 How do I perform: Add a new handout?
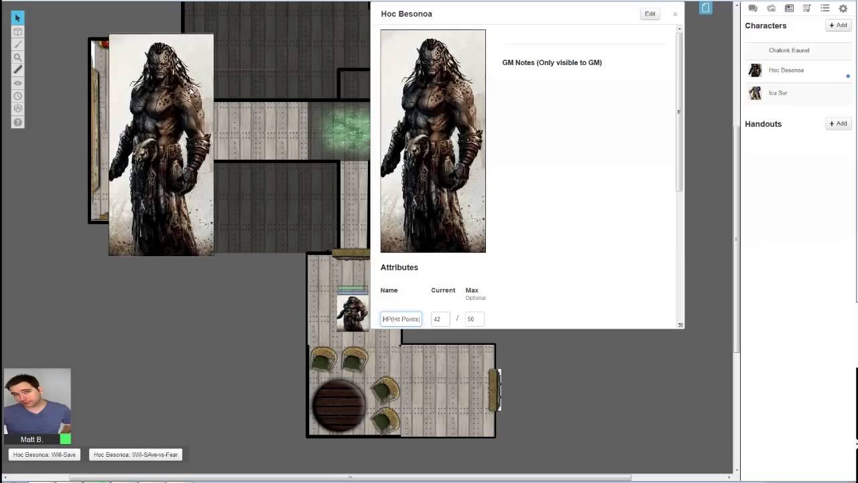[x=838, y=123]
